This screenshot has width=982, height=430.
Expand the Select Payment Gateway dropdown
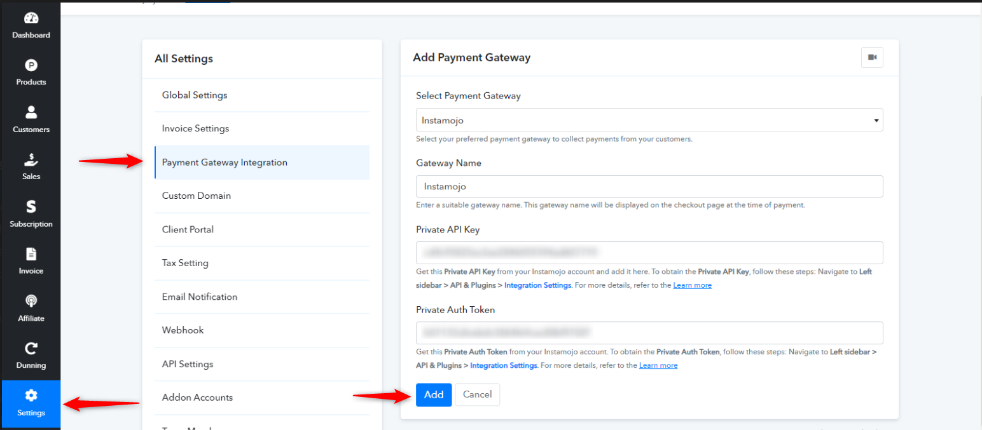tap(649, 120)
